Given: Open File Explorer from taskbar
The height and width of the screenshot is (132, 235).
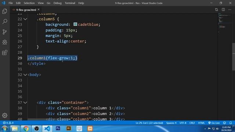Looking at the screenshot, I should coord(15,129).
